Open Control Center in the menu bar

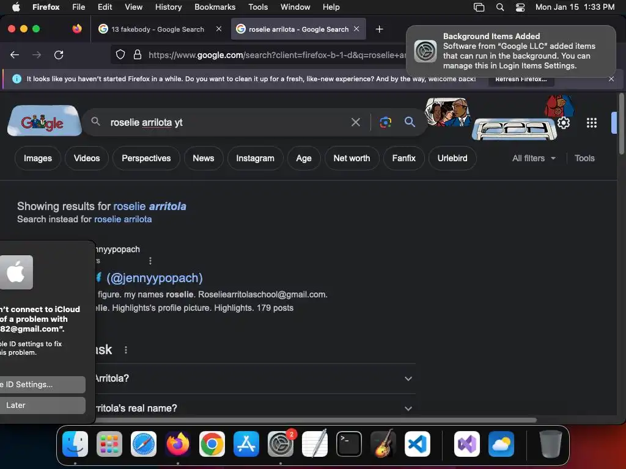[x=520, y=7]
